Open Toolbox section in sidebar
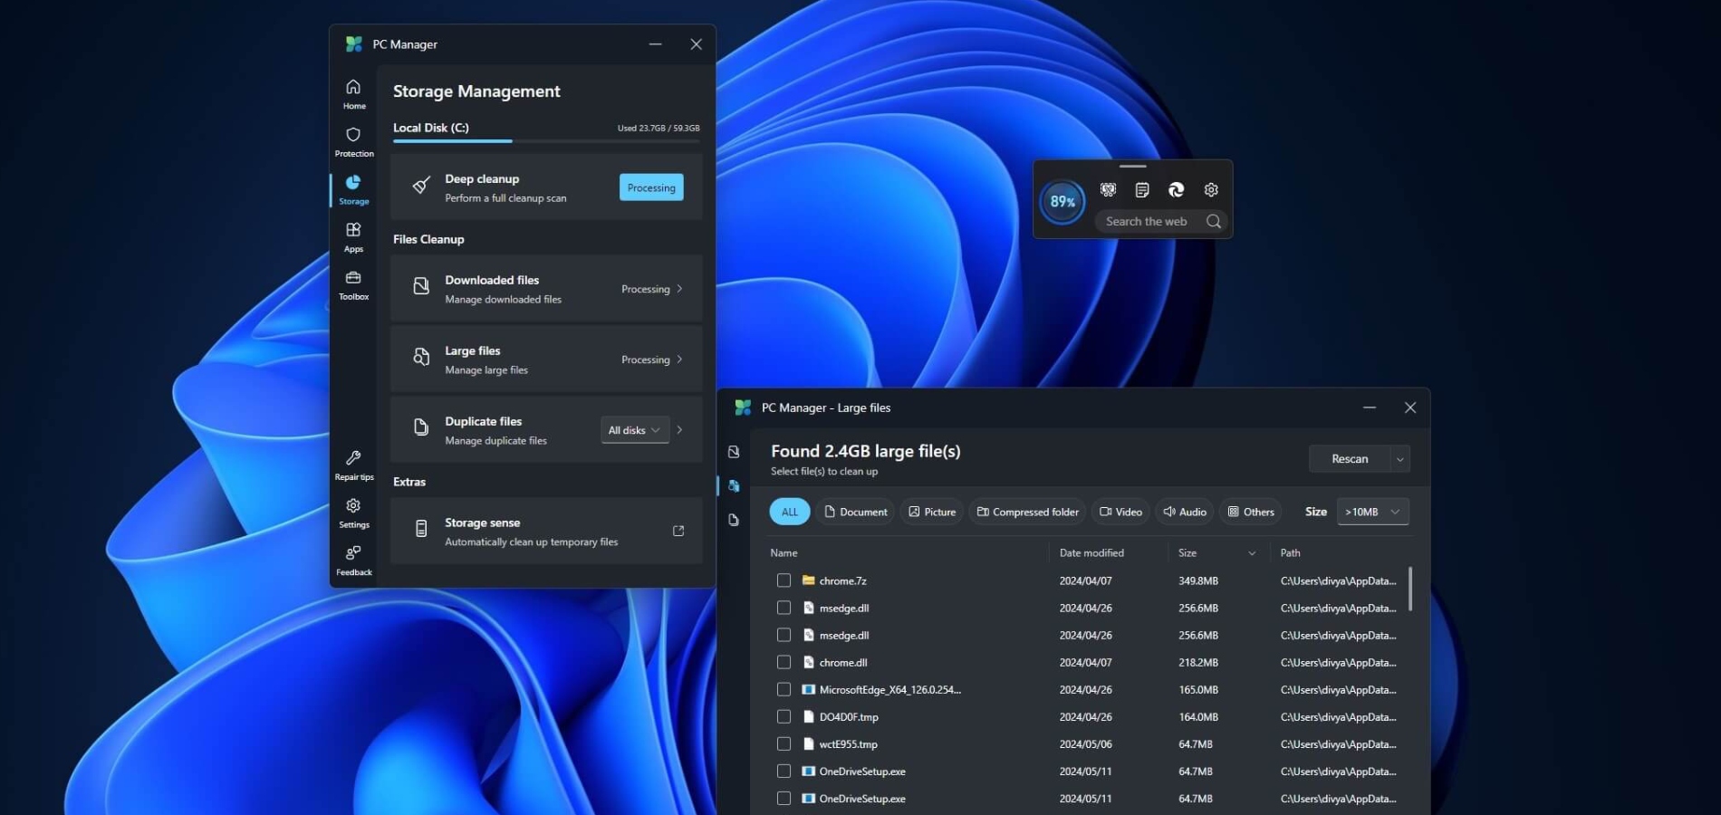1721x815 pixels. [353, 285]
